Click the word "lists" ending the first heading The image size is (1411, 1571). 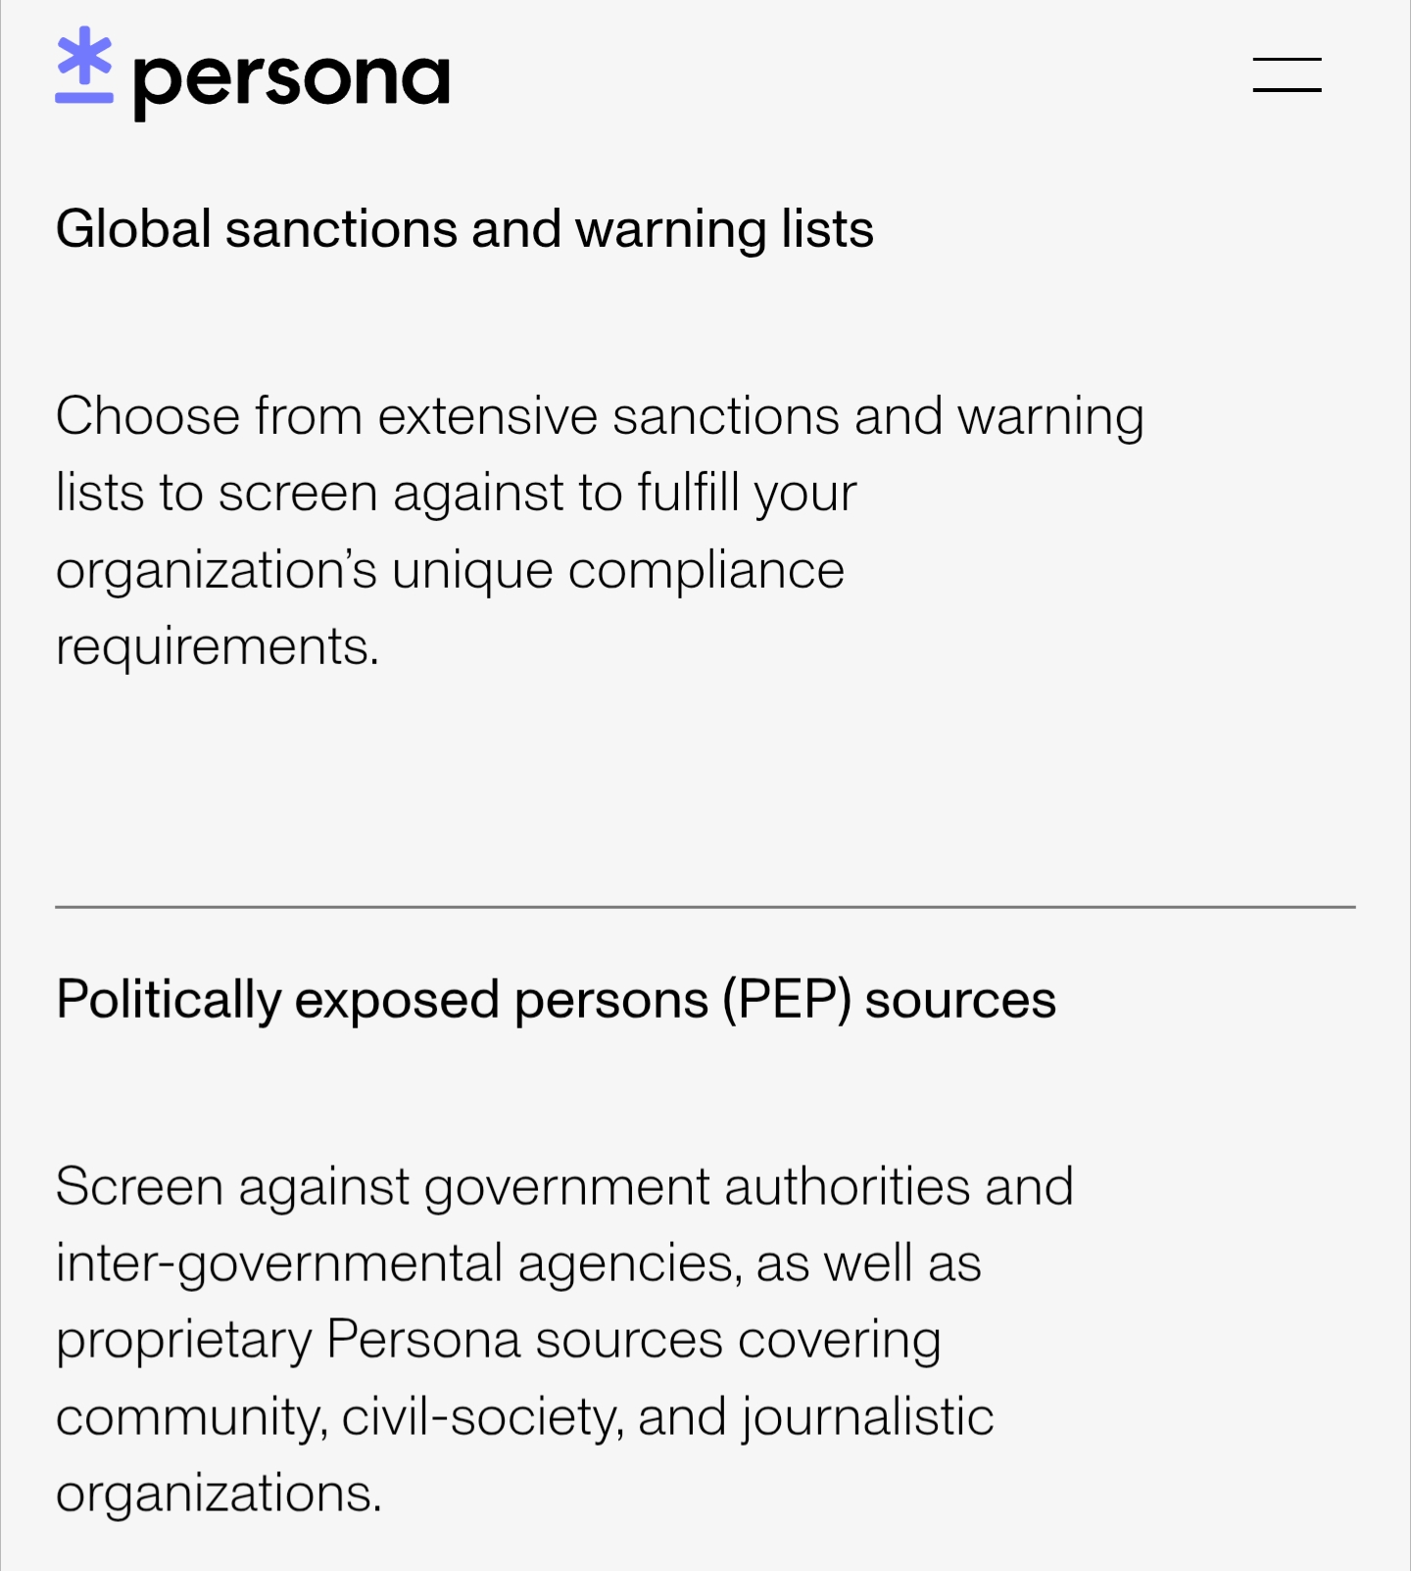(x=827, y=229)
